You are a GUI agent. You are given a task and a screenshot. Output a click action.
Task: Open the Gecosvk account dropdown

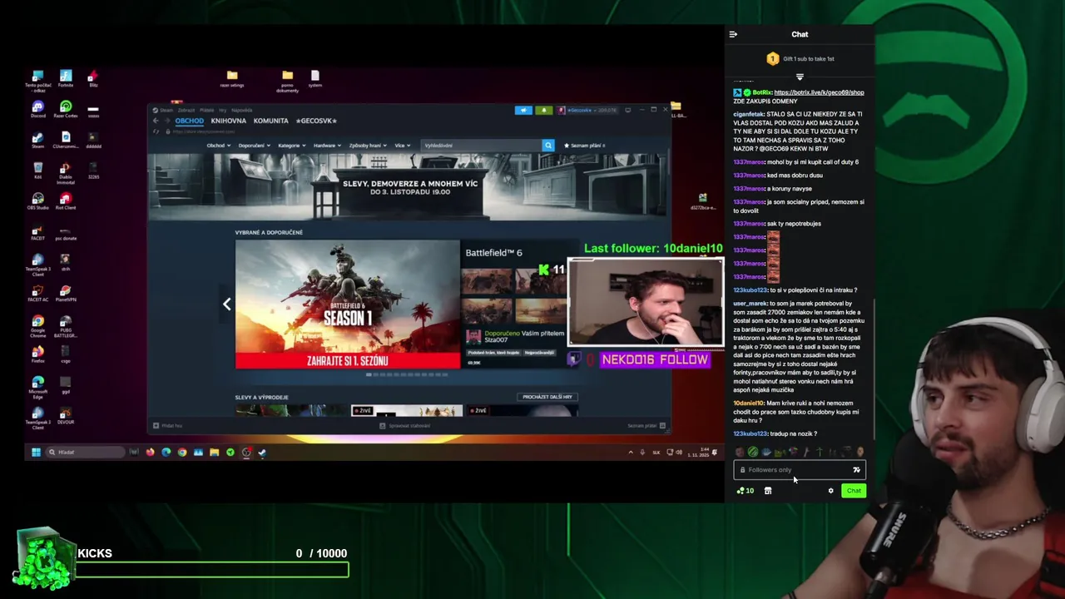pyautogui.click(x=589, y=110)
